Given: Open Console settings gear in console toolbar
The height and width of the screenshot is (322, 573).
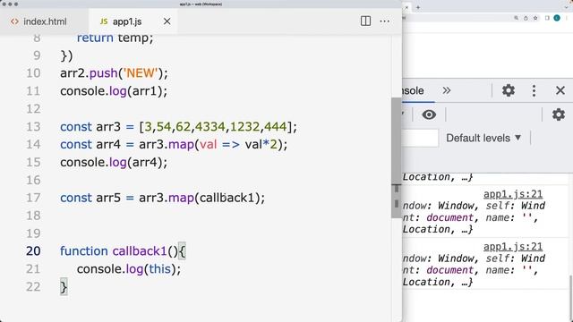Looking at the screenshot, I should click(558, 114).
